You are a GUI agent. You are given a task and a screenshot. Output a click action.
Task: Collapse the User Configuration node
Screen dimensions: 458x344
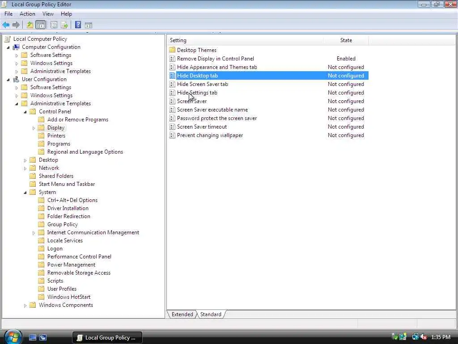pyautogui.click(x=8, y=80)
